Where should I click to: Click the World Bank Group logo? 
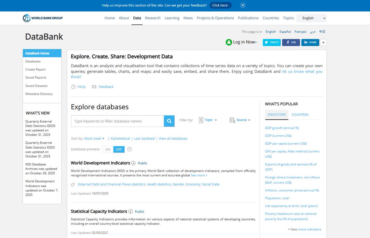tap(43, 18)
